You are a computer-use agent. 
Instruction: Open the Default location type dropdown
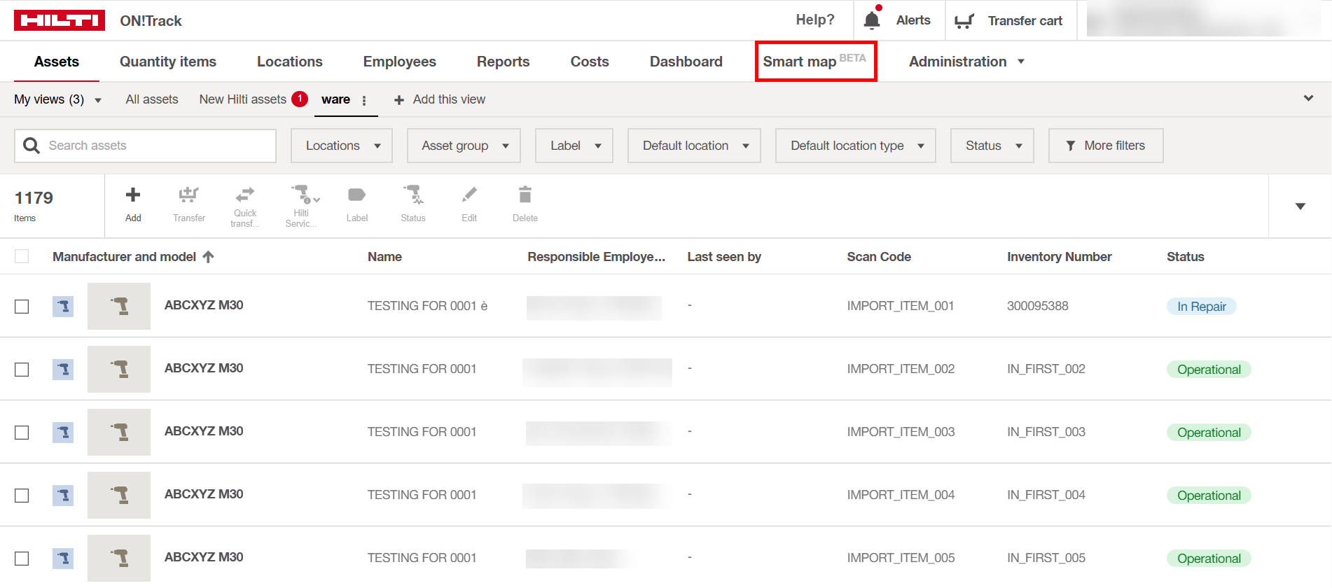[x=855, y=146]
